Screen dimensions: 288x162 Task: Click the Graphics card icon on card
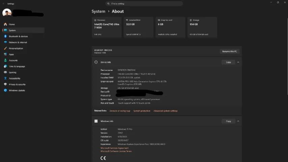(159, 20)
